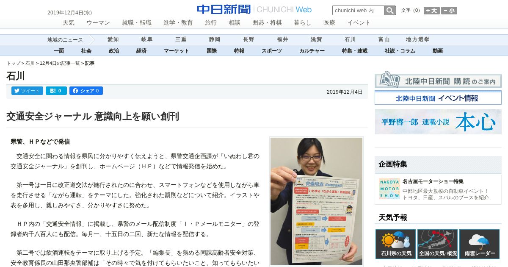Open 旅行 in top navigation
This screenshot has width=508, height=267.
(211, 23)
